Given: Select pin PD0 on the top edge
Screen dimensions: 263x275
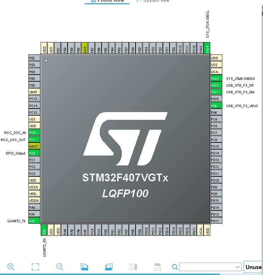Looking at the screenshot, I should 173,48.
